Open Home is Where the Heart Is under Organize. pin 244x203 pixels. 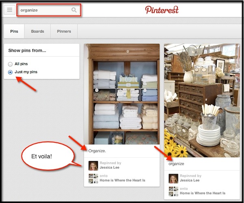(122, 180)
